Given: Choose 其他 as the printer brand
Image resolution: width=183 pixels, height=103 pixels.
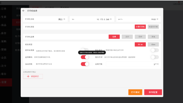Looking at the screenshot, I should tap(153, 37).
